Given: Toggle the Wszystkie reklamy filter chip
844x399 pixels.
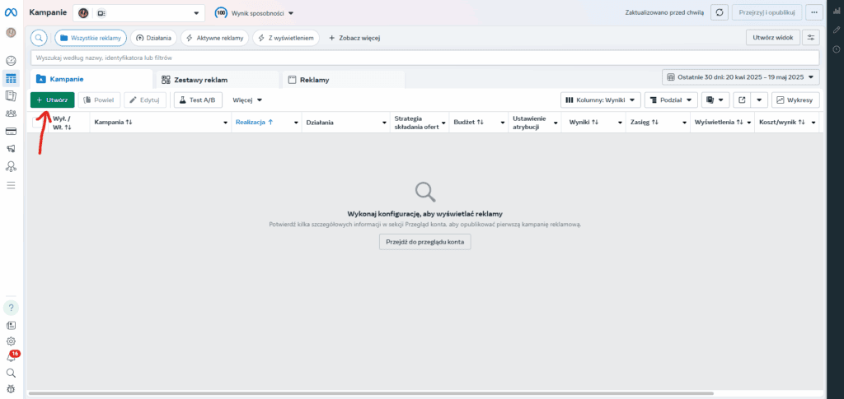Looking at the screenshot, I should 89,38.
